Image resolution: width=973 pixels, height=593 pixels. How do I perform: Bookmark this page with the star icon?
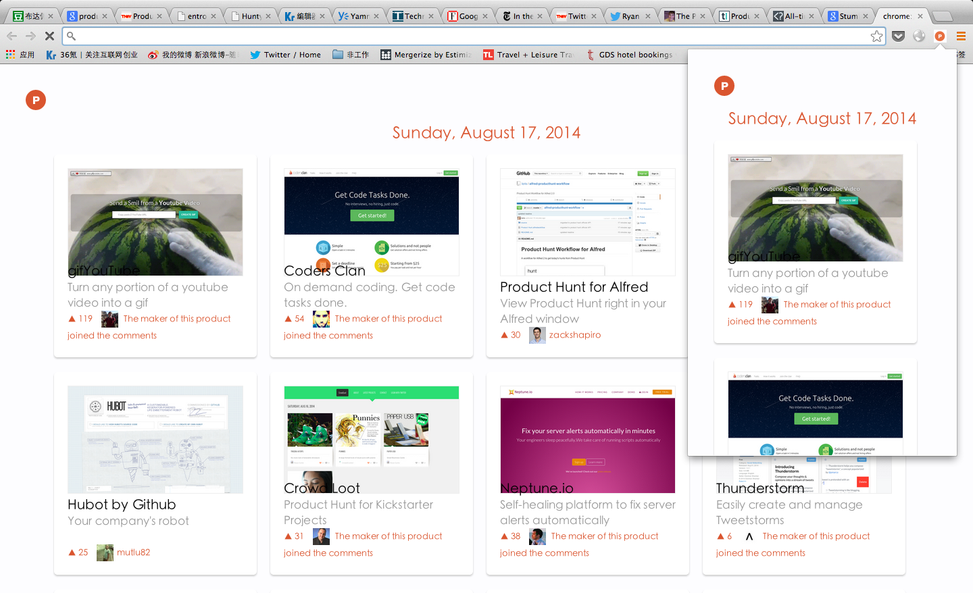tap(877, 36)
